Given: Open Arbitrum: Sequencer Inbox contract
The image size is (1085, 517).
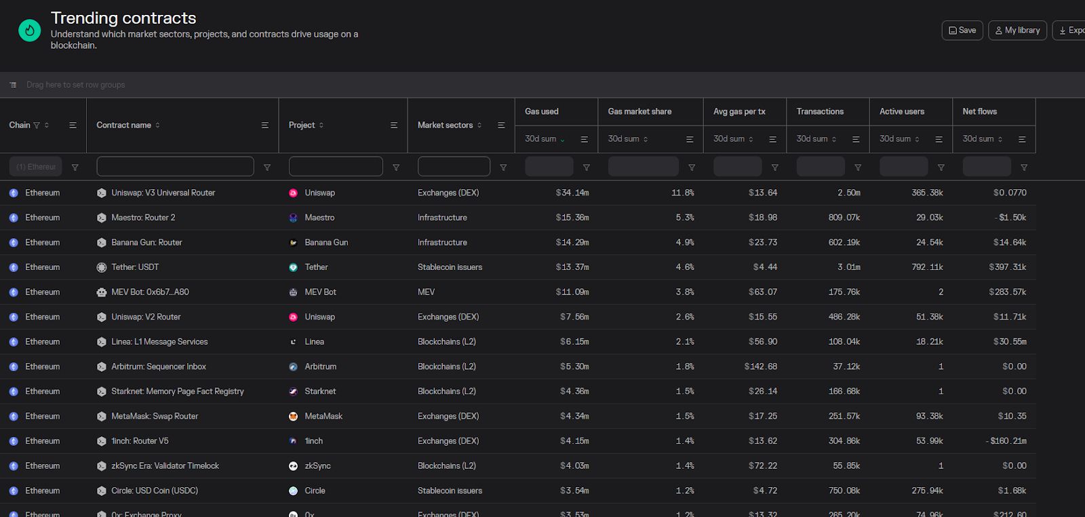Looking at the screenshot, I should tap(159, 367).
